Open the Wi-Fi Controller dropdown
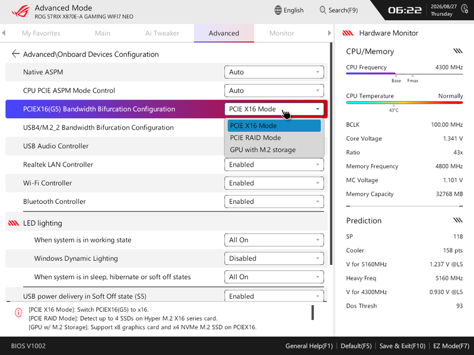The width and height of the screenshot is (474, 355). click(274, 183)
